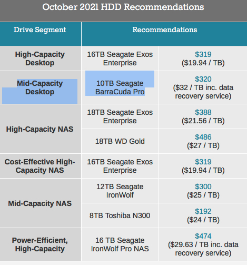247x265 pixels.
Task: Click "16TB Seagate Exos Enterprise" in Cost-Effective NAS row
Action: (120, 166)
